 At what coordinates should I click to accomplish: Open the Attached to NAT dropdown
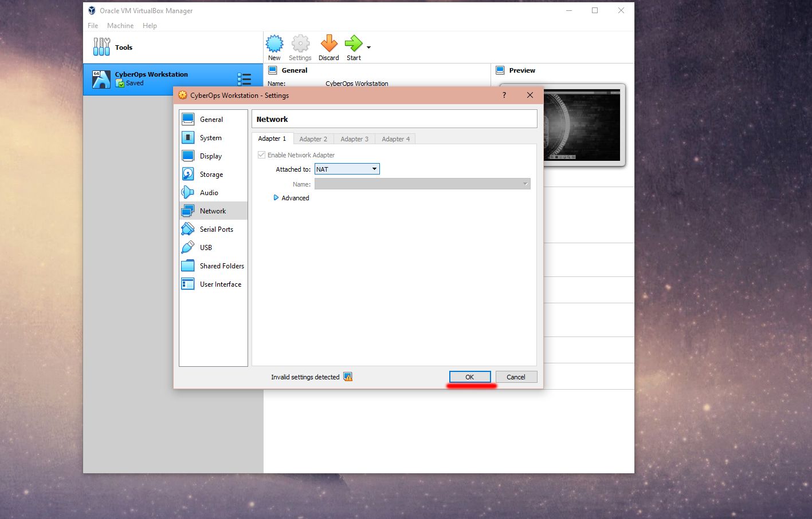pos(347,169)
